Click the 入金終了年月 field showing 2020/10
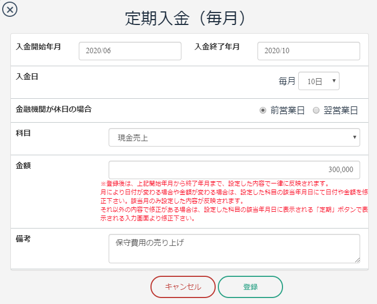This screenshot has width=377, height=304. [x=309, y=51]
